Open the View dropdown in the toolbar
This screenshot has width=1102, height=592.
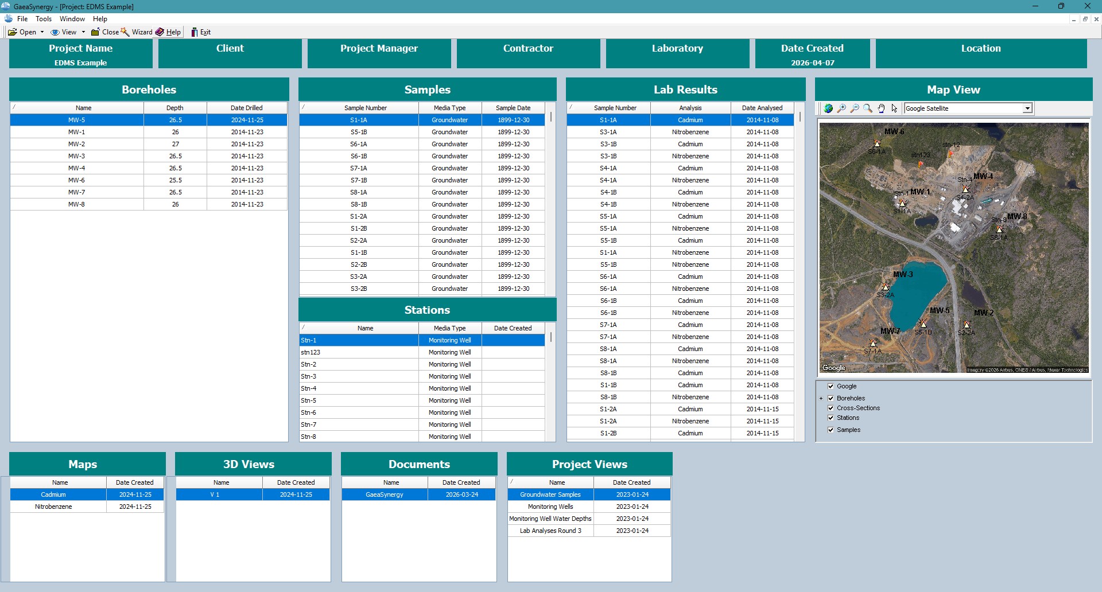83,32
